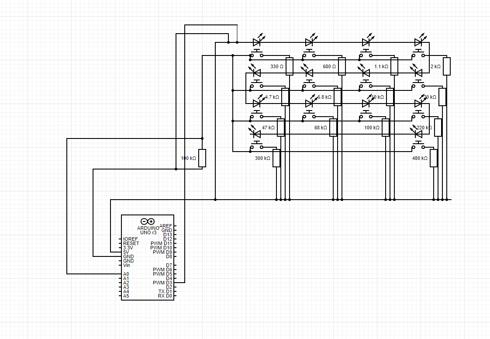
Task: Click the RX D0 pin
Action: coord(165,296)
